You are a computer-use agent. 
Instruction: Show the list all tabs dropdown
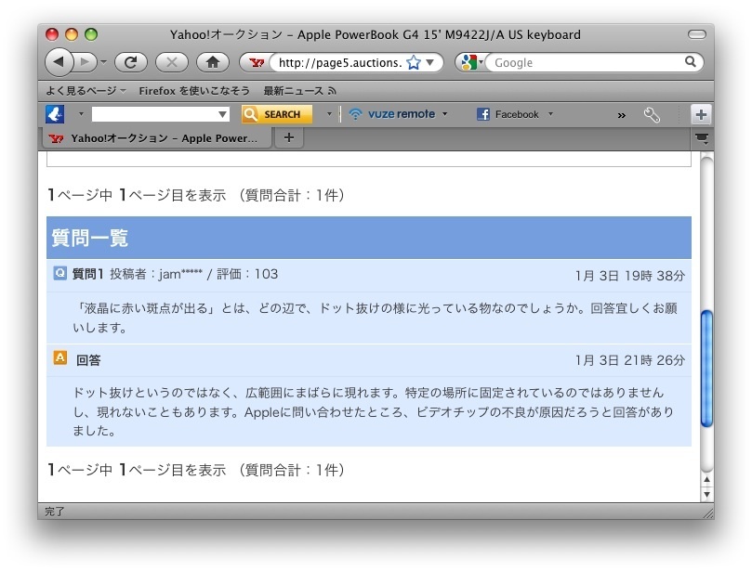pos(702,138)
